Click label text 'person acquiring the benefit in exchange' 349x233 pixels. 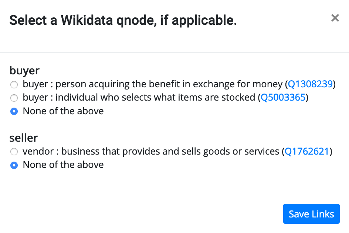(148, 84)
